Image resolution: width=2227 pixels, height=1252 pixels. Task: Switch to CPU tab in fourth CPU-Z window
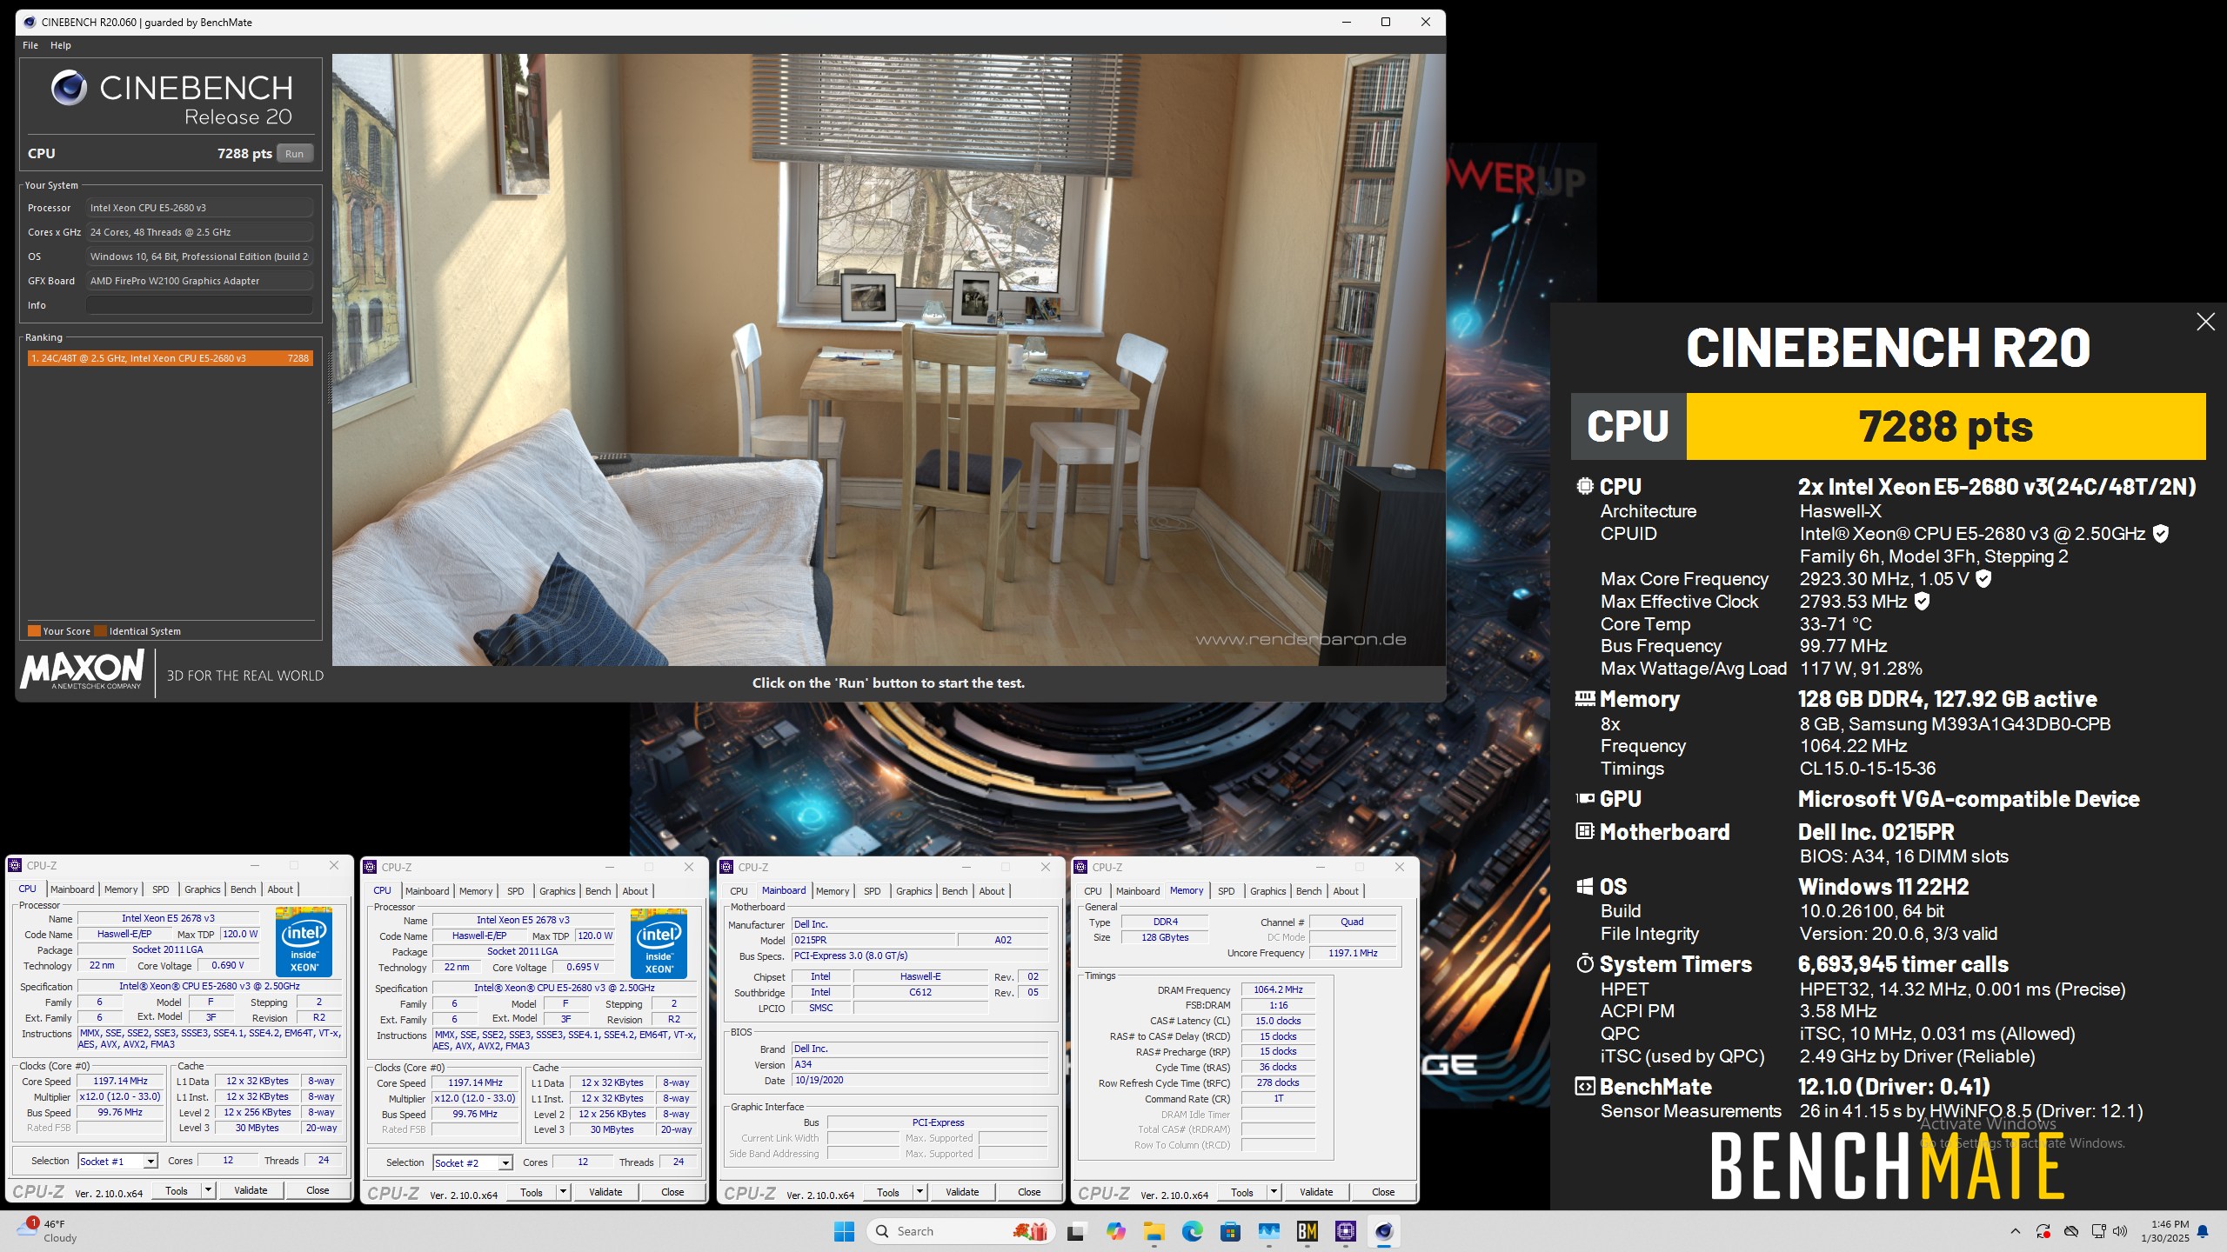point(1093,891)
